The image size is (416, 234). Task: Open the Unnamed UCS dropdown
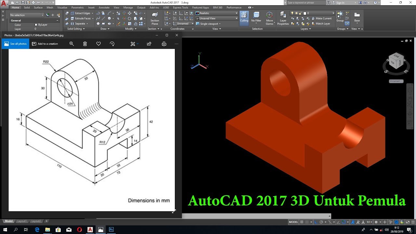pyautogui.click(x=183, y=24)
